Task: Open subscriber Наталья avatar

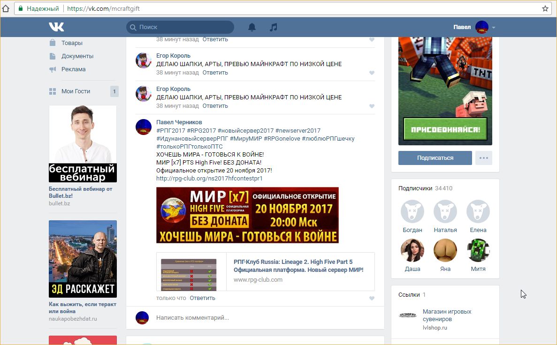Action: pyautogui.click(x=445, y=211)
